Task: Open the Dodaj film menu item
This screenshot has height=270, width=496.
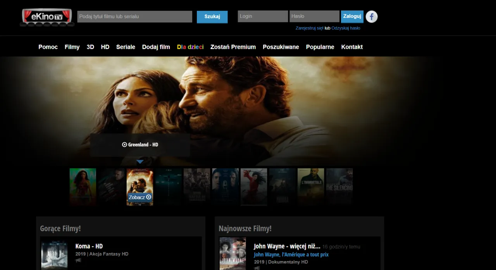Action: tap(156, 47)
